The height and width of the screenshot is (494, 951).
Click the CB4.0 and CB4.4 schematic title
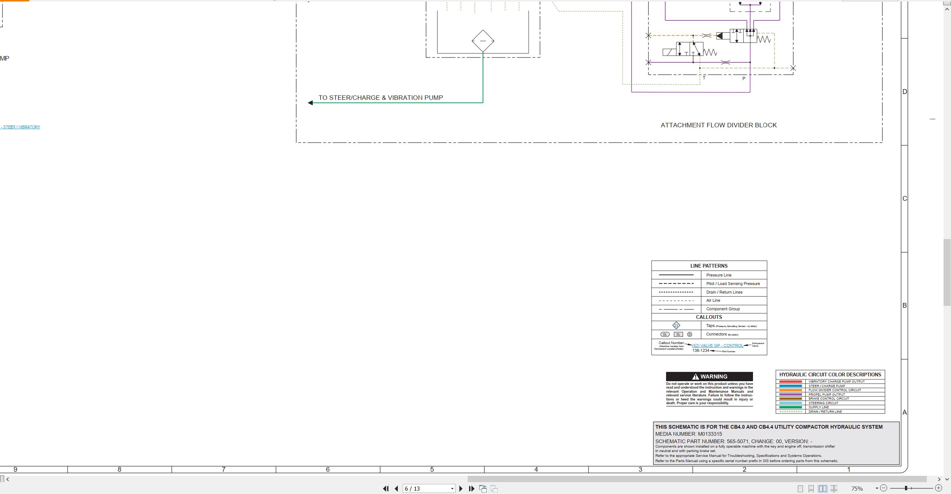(769, 427)
